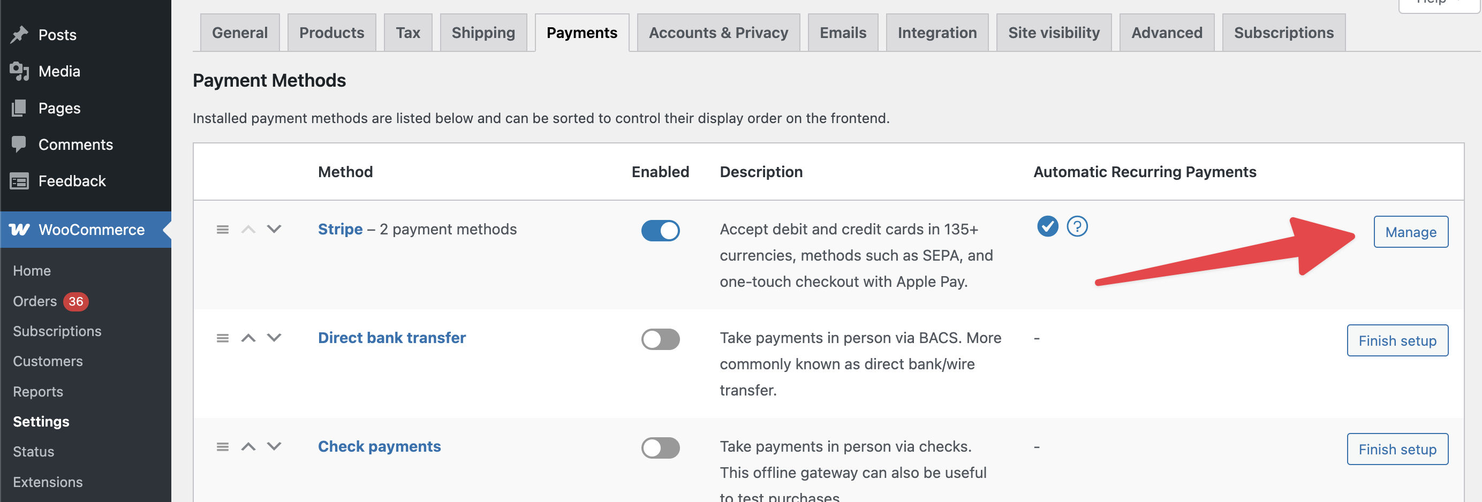Image resolution: width=1482 pixels, height=502 pixels.
Task: Open the Direct bank transfer link
Action: pyautogui.click(x=392, y=338)
